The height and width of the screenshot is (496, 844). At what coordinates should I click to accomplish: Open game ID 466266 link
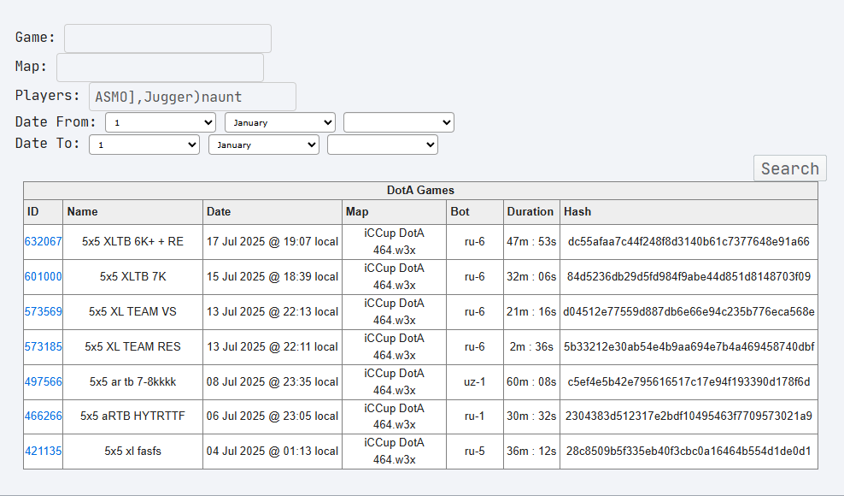coord(43,416)
